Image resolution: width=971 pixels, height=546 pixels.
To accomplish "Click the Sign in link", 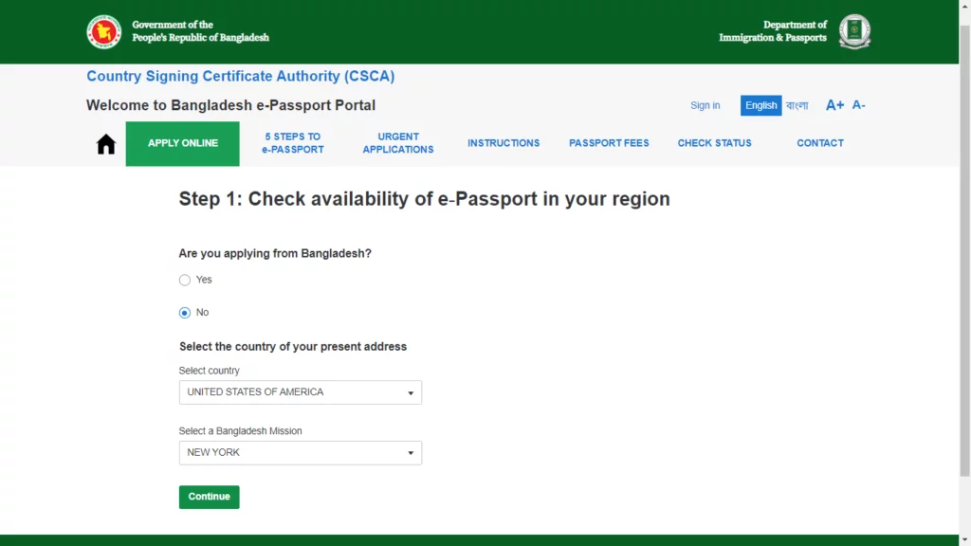I will [x=705, y=105].
